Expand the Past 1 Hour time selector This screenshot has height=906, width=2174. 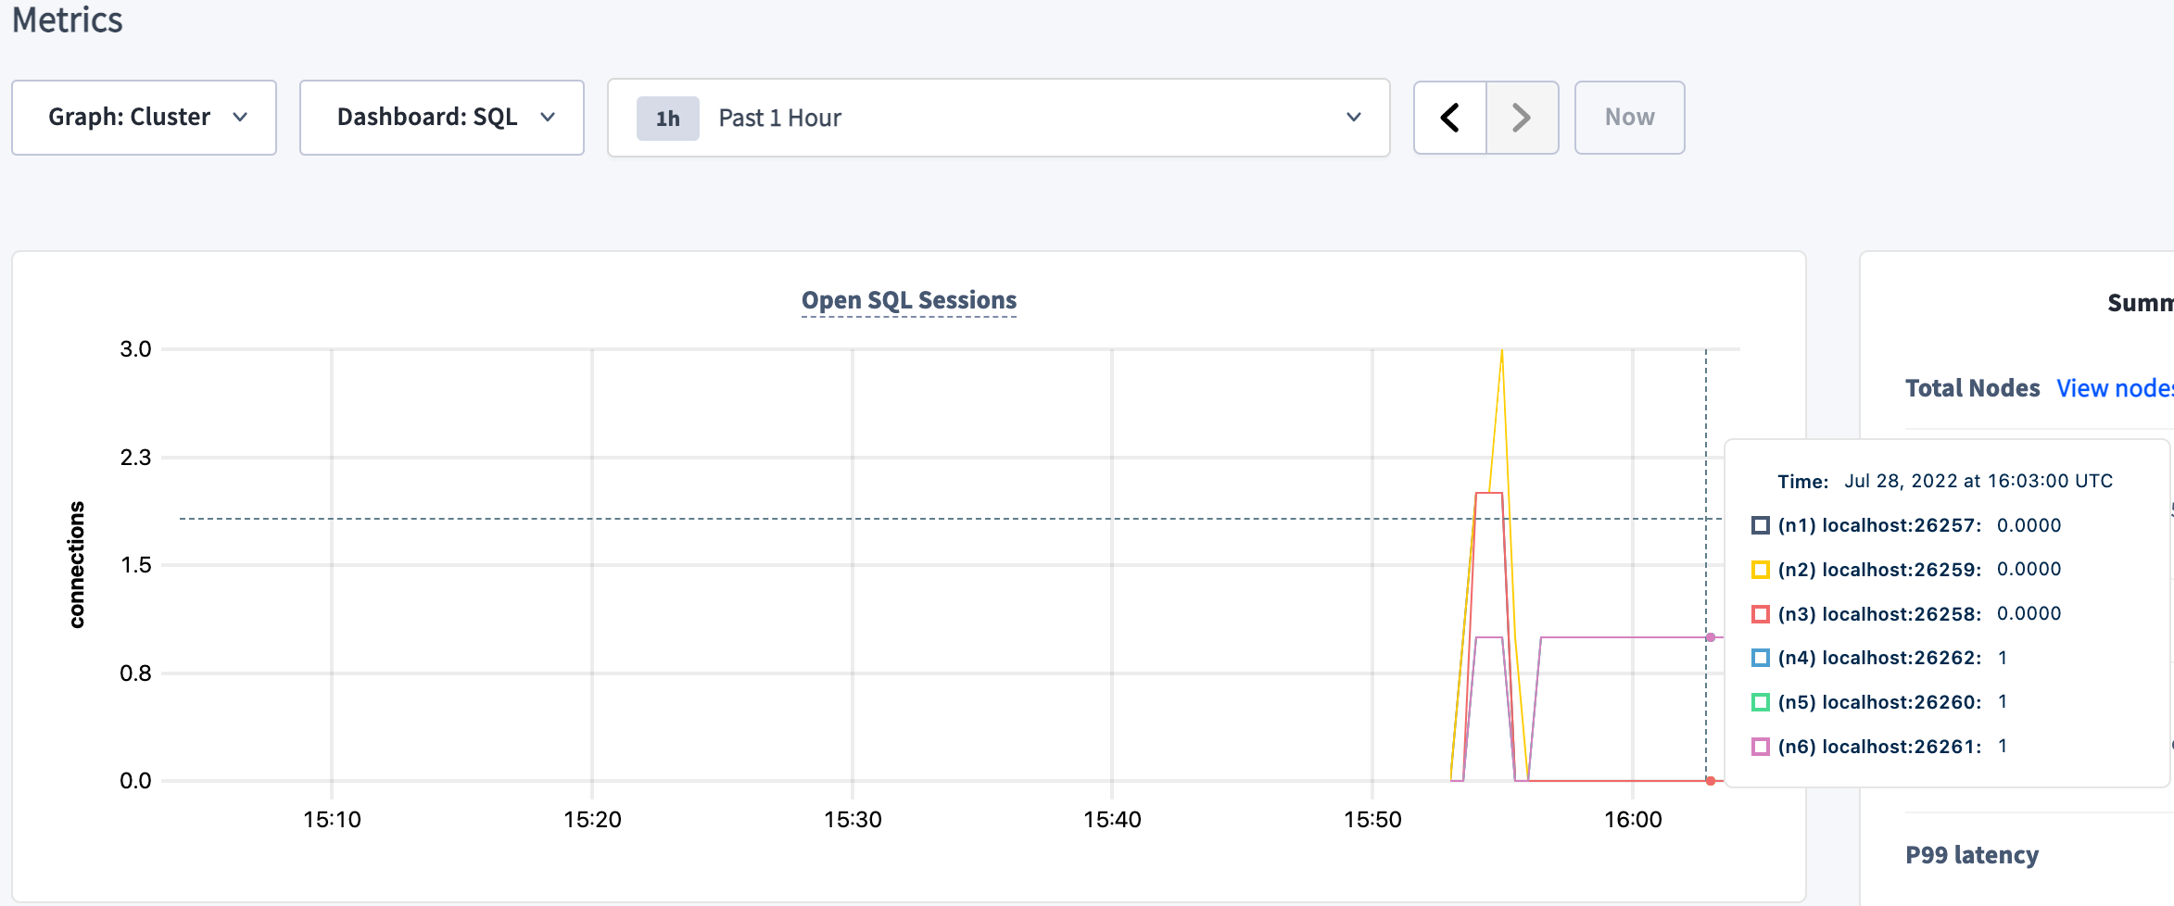[x=998, y=118]
